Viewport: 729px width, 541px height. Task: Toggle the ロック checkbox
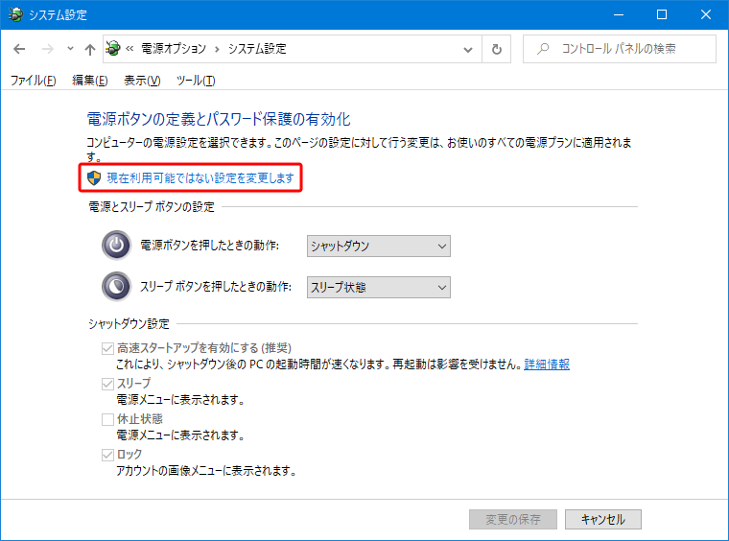(x=107, y=455)
